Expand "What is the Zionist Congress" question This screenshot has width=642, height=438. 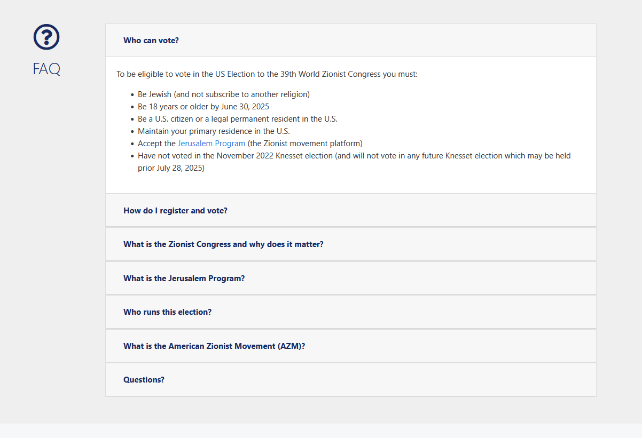click(x=350, y=244)
